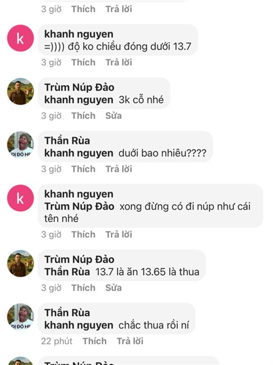The width and height of the screenshot is (273, 365).
Task: Open Trùm Núp Đảo avatar beside '3k cỗ nhé'
Action: click(x=20, y=91)
